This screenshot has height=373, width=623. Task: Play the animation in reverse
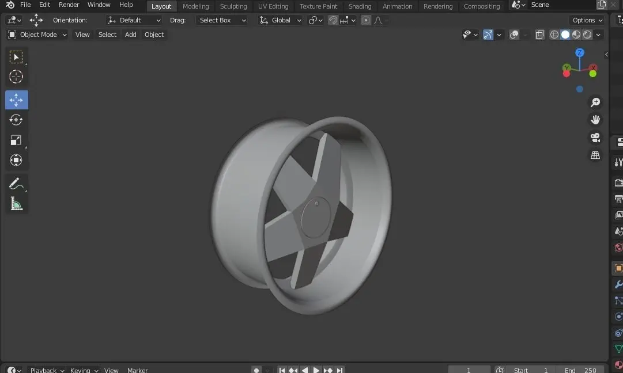pyautogui.click(x=305, y=370)
